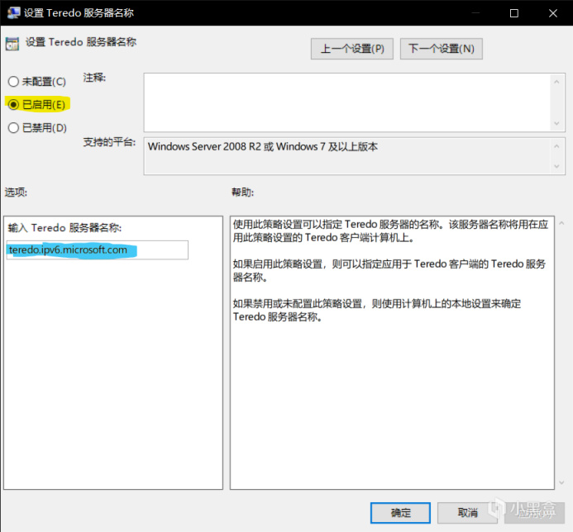573x532 pixels.
Task: Click the help panel scroll-up arrow
Action: click(x=561, y=223)
